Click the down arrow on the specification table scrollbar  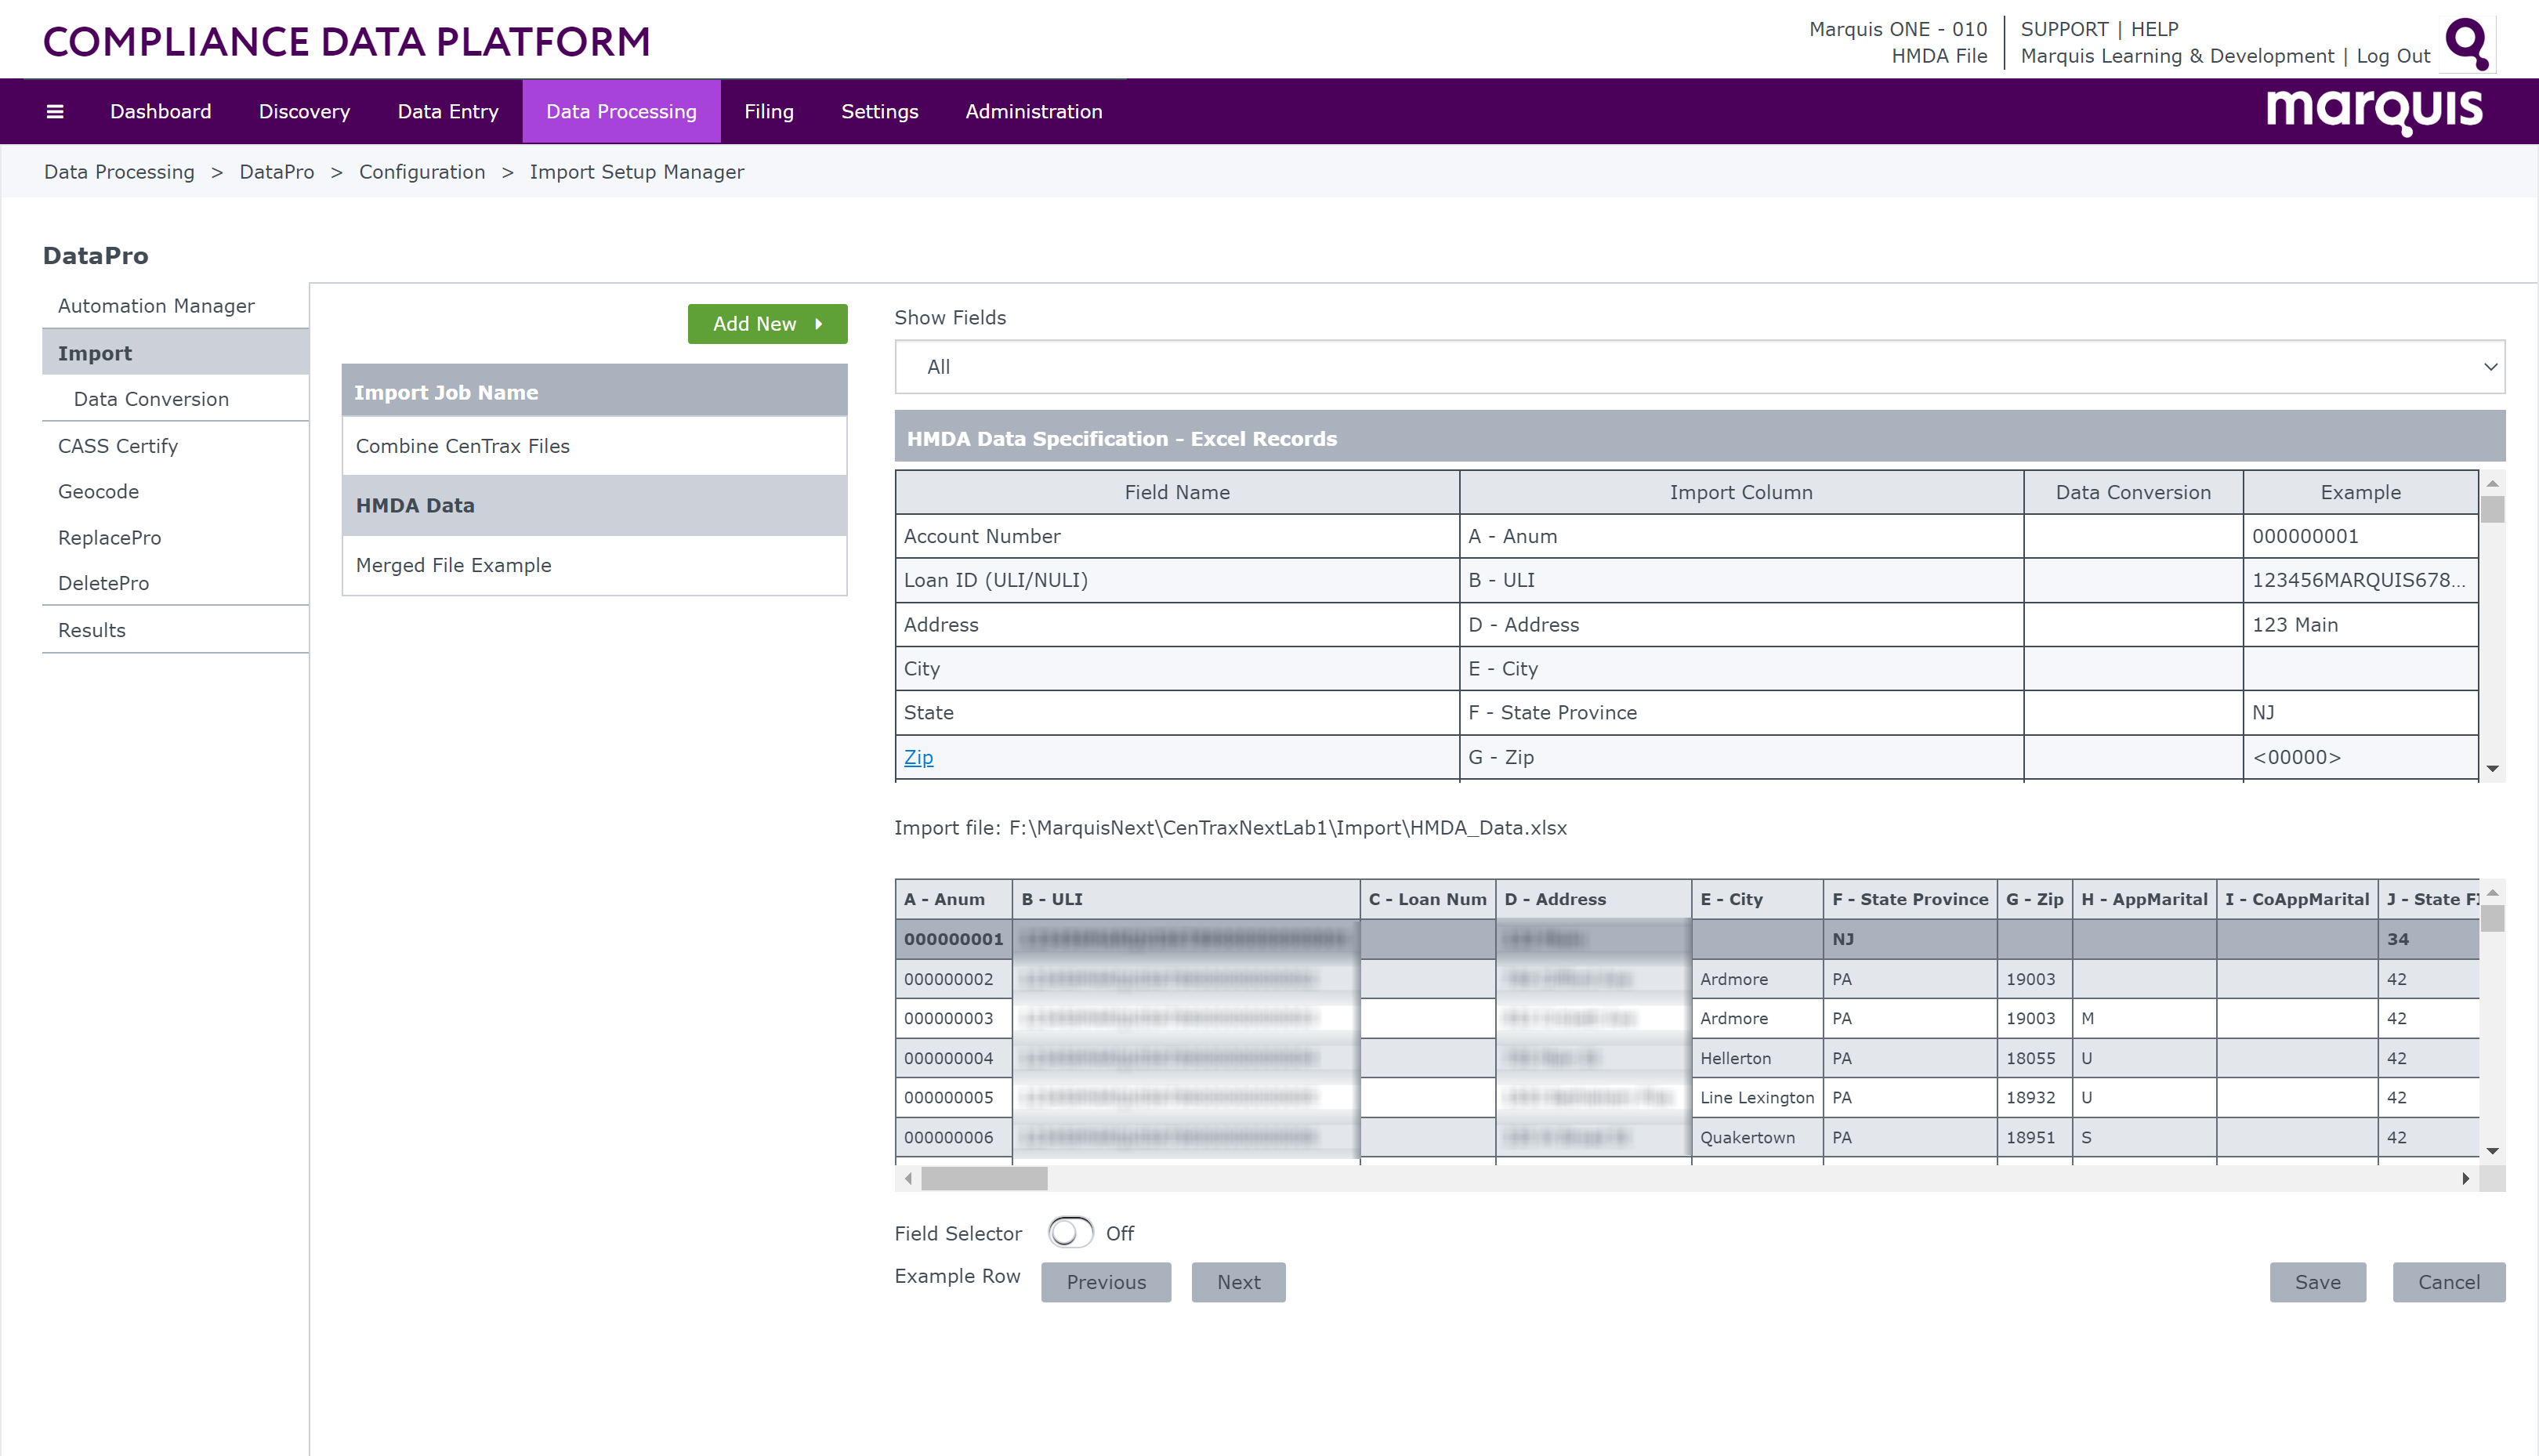2491,768
